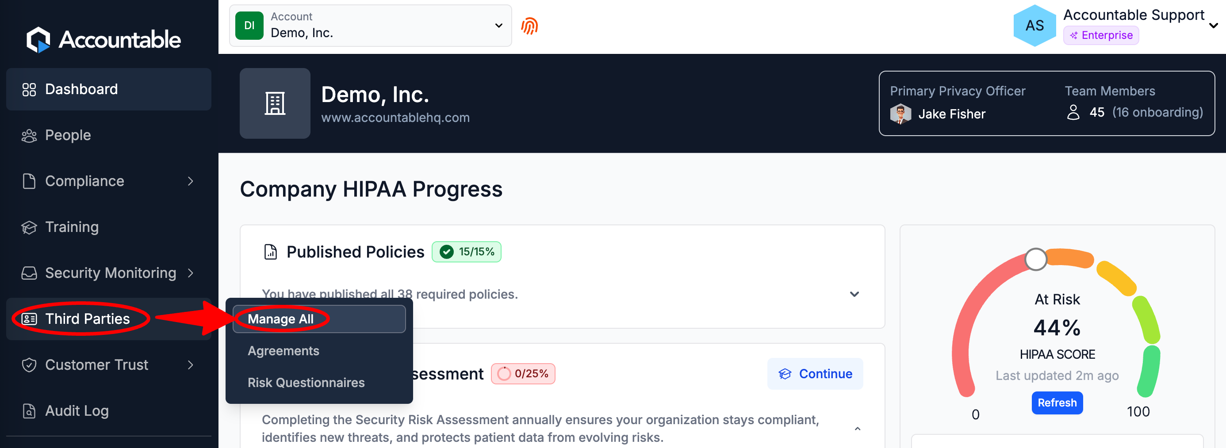Open the Audit Log page
This screenshot has width=1226, height=448.
(x=108, y=411)
